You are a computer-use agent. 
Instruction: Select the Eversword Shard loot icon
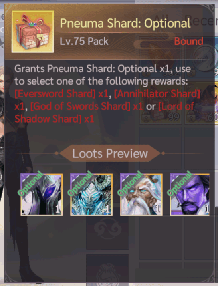[x=42, y=195]
